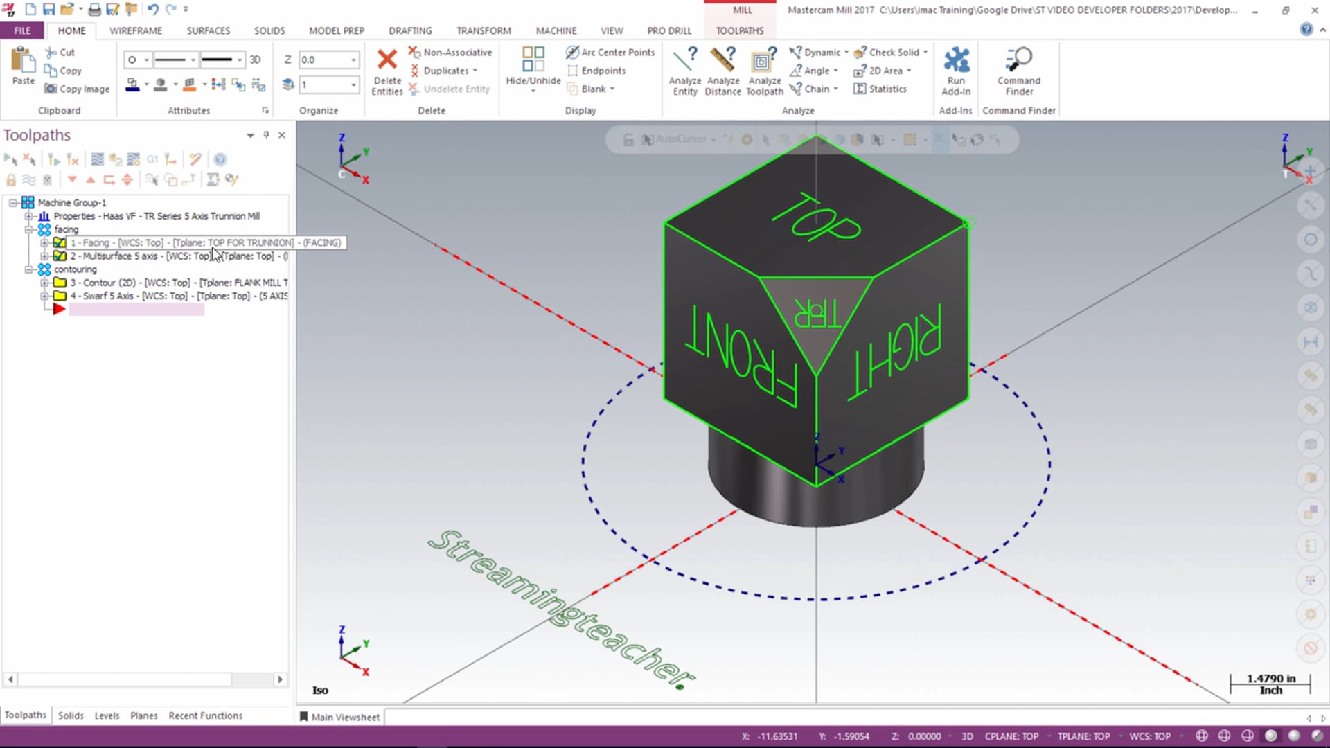Click Hide/Unhide display icon

point(533,59)
